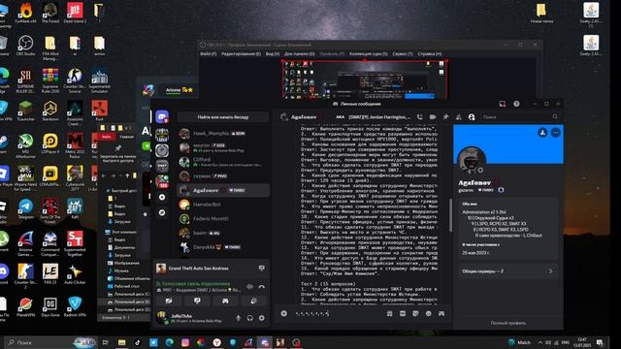
Task: Open Discord from Windows taskbar
Action: click(x=265, y=342)
